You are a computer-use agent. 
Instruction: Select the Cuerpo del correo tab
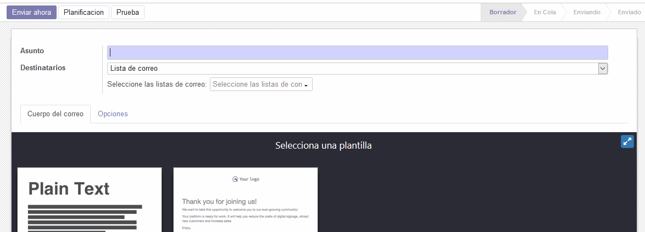pyautogui.click(x=55, y=114)
